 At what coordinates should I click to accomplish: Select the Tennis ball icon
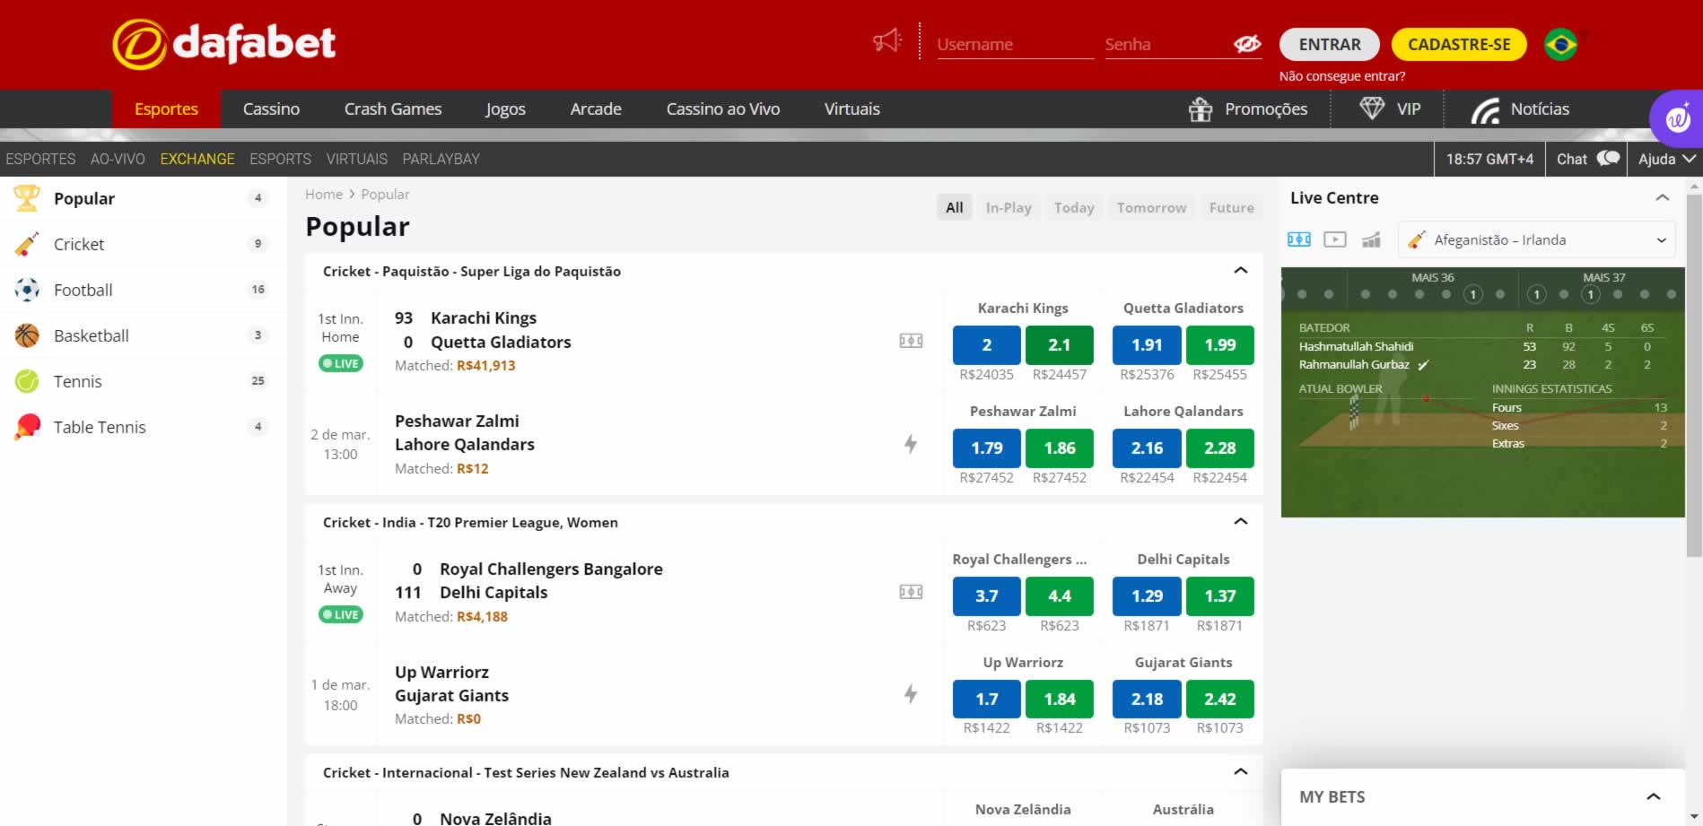pyautogui.click(x=27, y=381)
